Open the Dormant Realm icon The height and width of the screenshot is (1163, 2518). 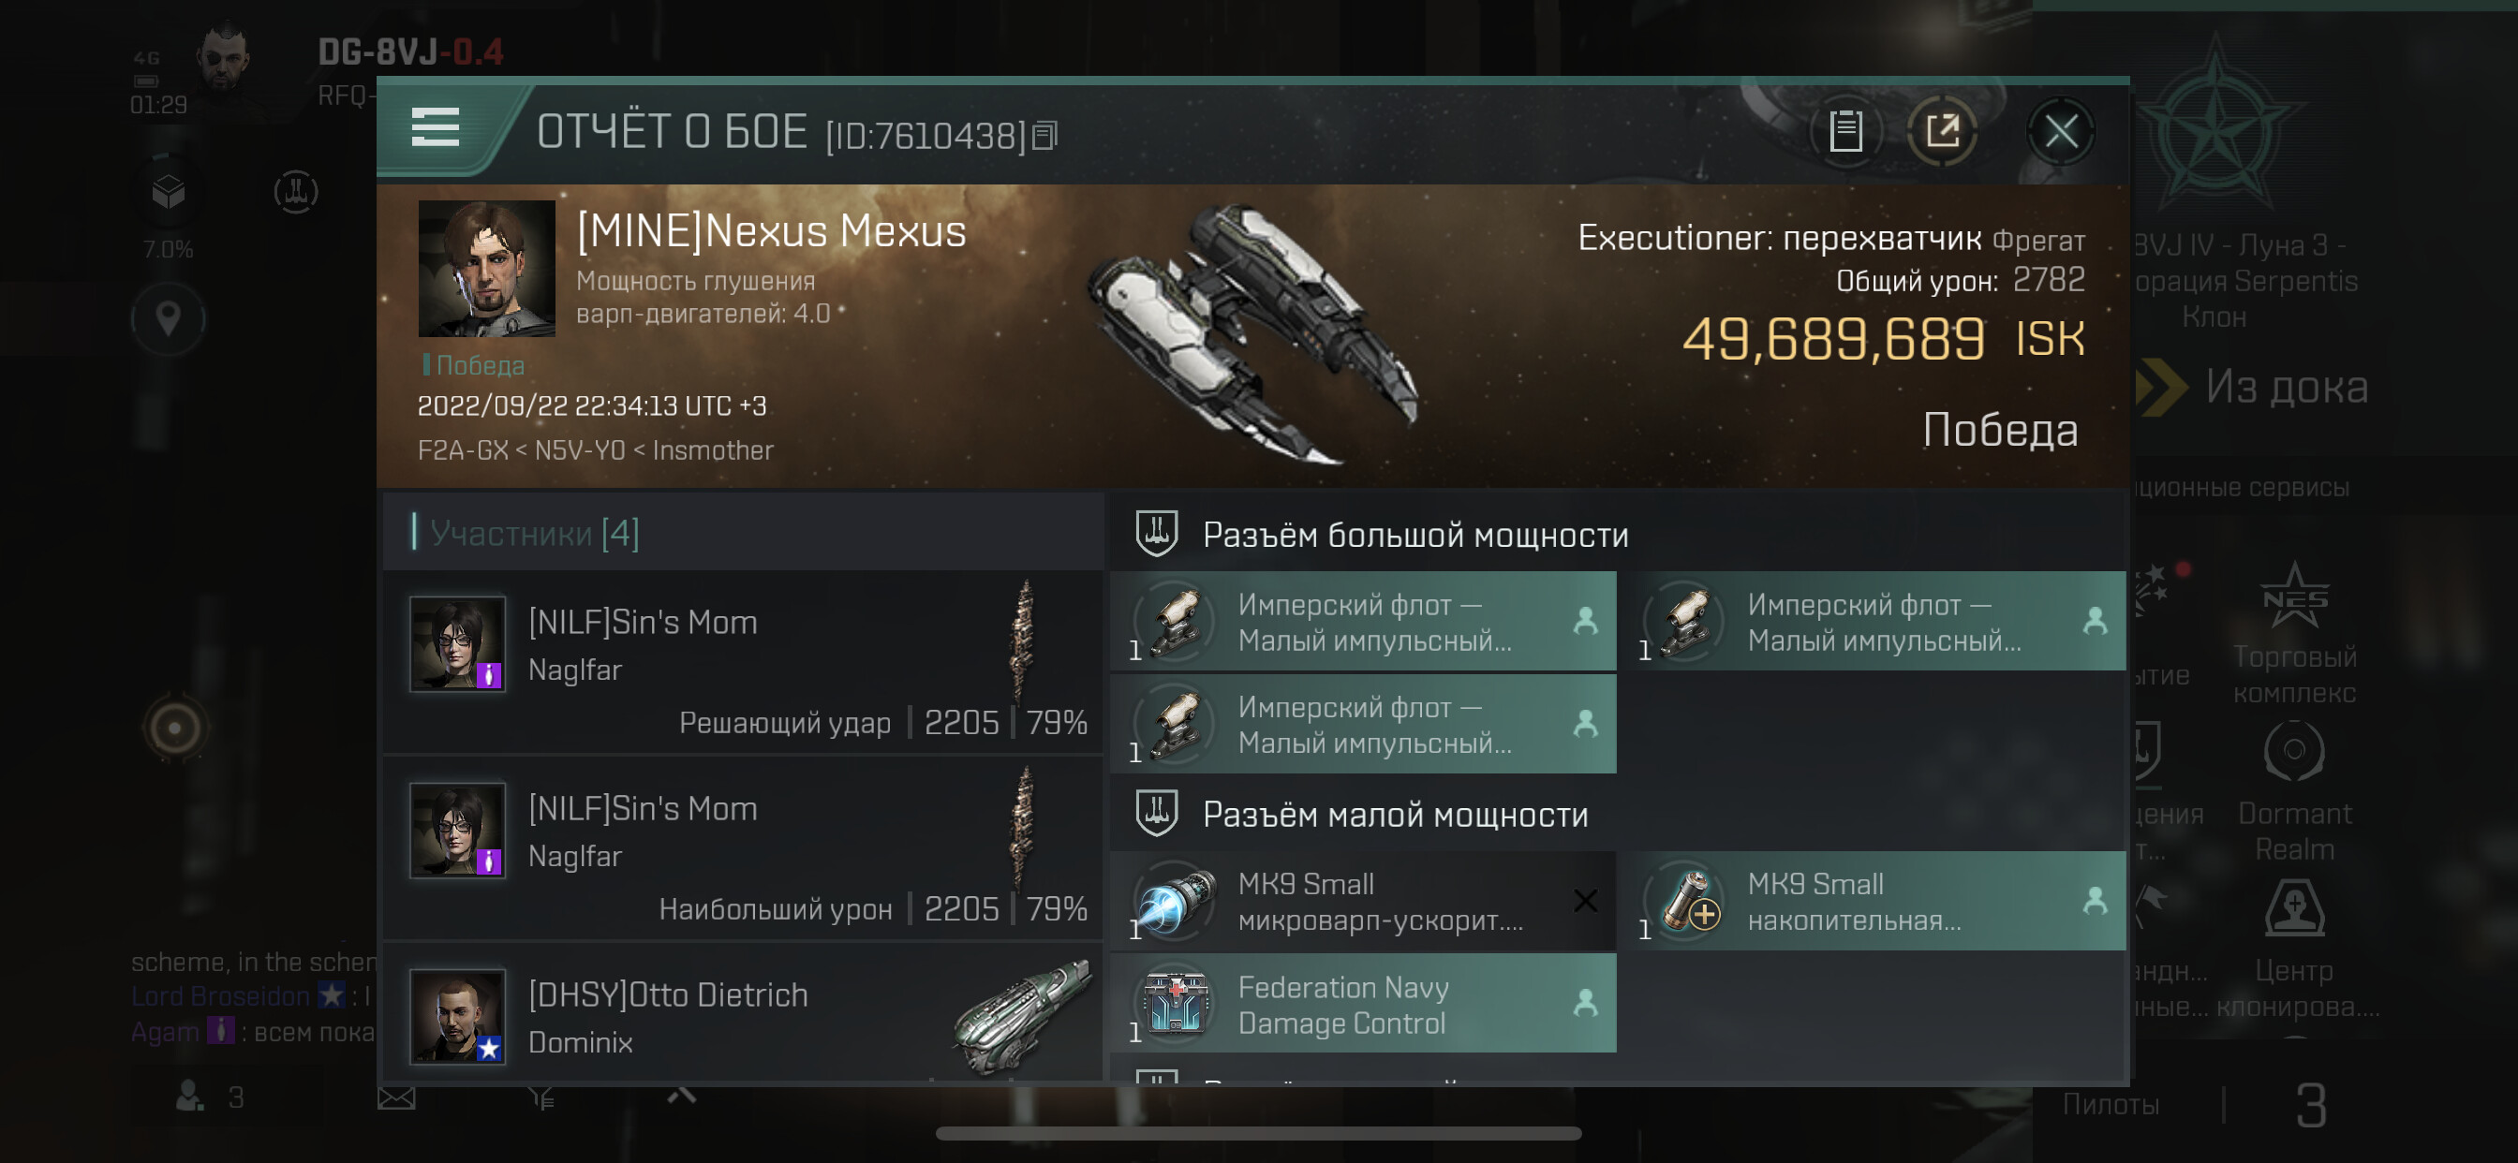tap(2293, 791)
